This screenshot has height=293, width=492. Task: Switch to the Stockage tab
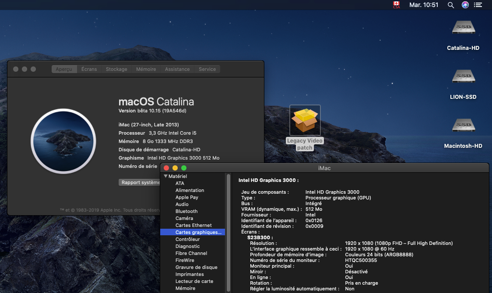tap(116, 69)
